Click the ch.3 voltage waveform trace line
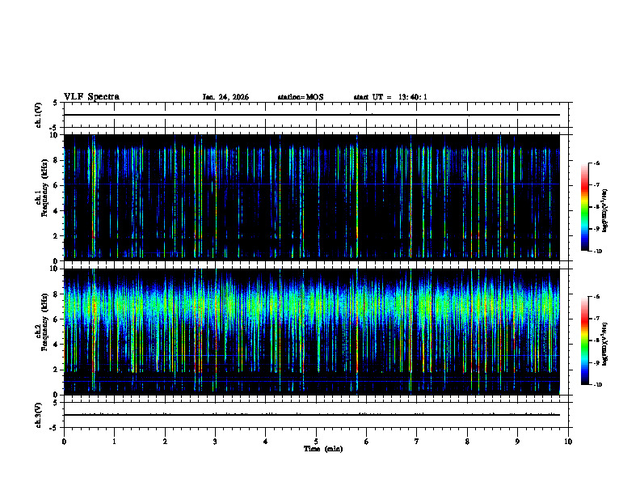The width and height of the screenshot is (640, 495). pos(312,415)
